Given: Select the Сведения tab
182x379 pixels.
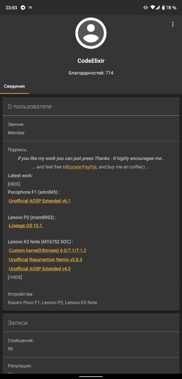Looking at the screenshot, I should pyautogui.click(x=14, y=86).
